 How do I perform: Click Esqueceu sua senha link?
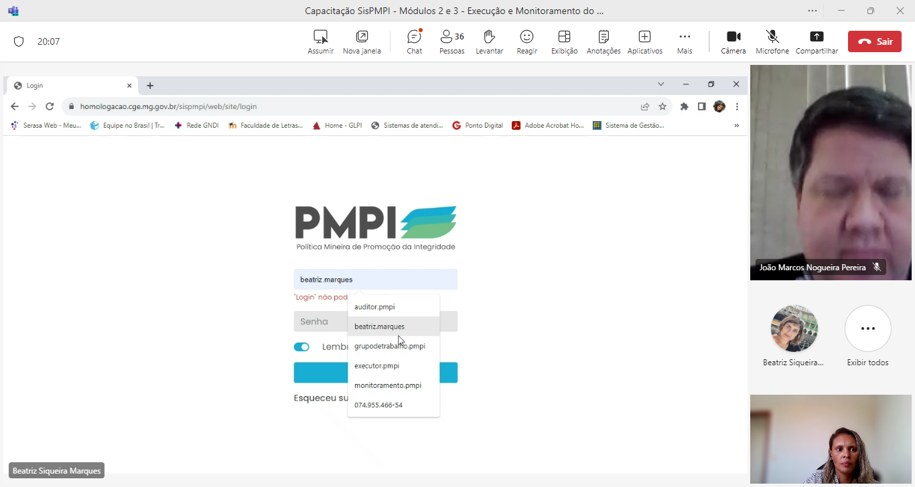pos(321,398)
